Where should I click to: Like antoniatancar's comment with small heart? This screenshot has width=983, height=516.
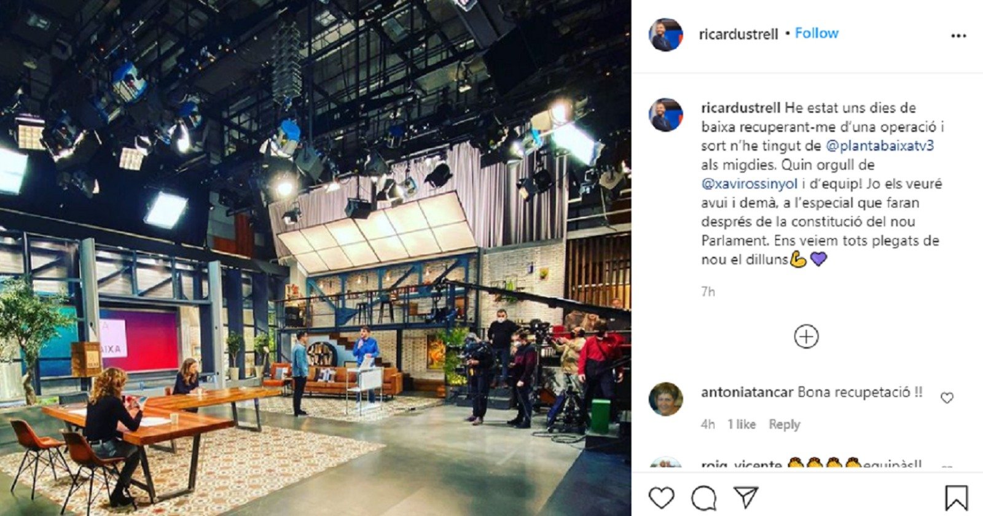click(947, 398)
